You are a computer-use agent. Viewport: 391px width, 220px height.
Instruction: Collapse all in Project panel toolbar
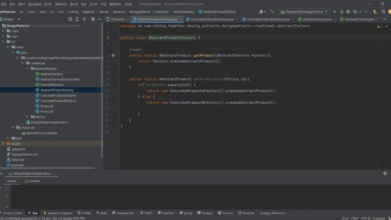[84, 19]
